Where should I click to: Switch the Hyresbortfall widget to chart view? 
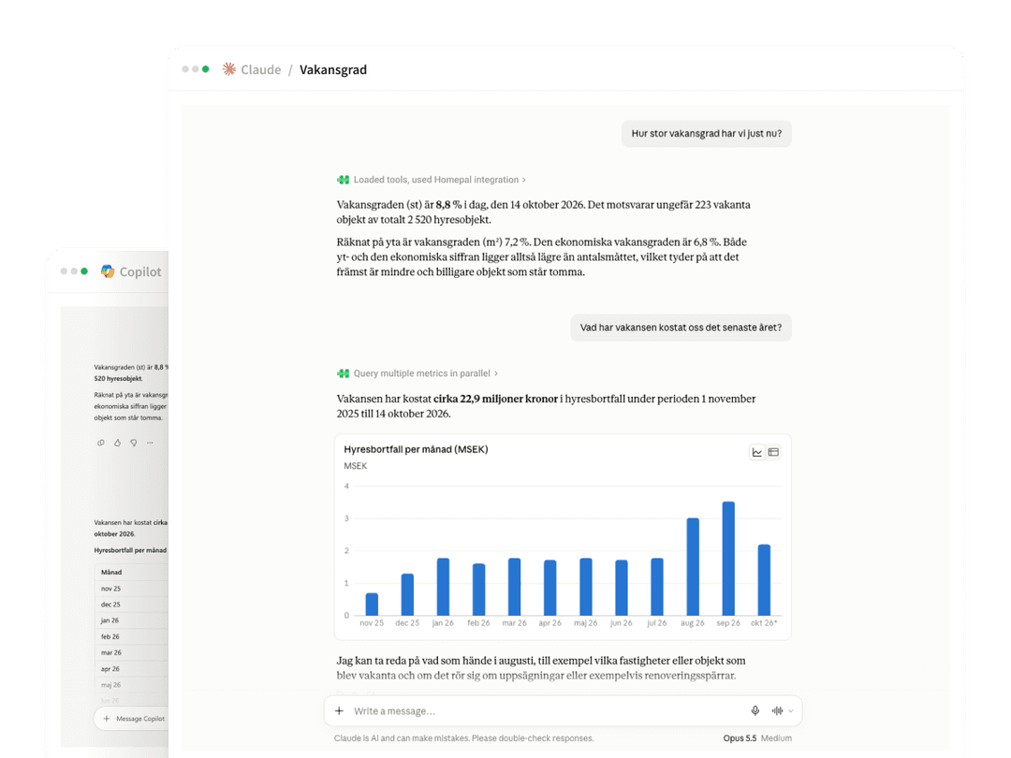click(757, 453)
